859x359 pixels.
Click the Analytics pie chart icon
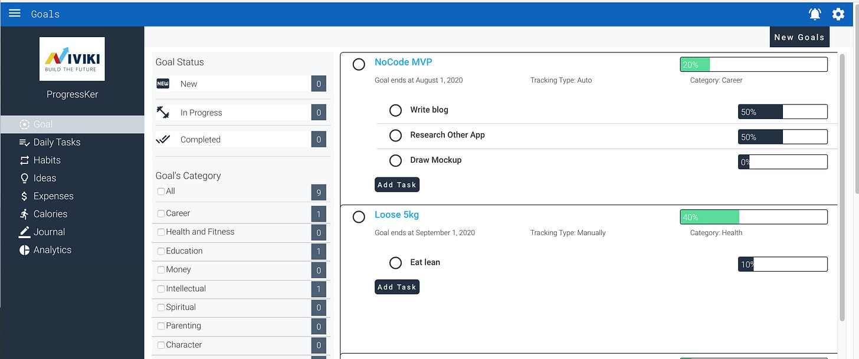coord(24,250)
